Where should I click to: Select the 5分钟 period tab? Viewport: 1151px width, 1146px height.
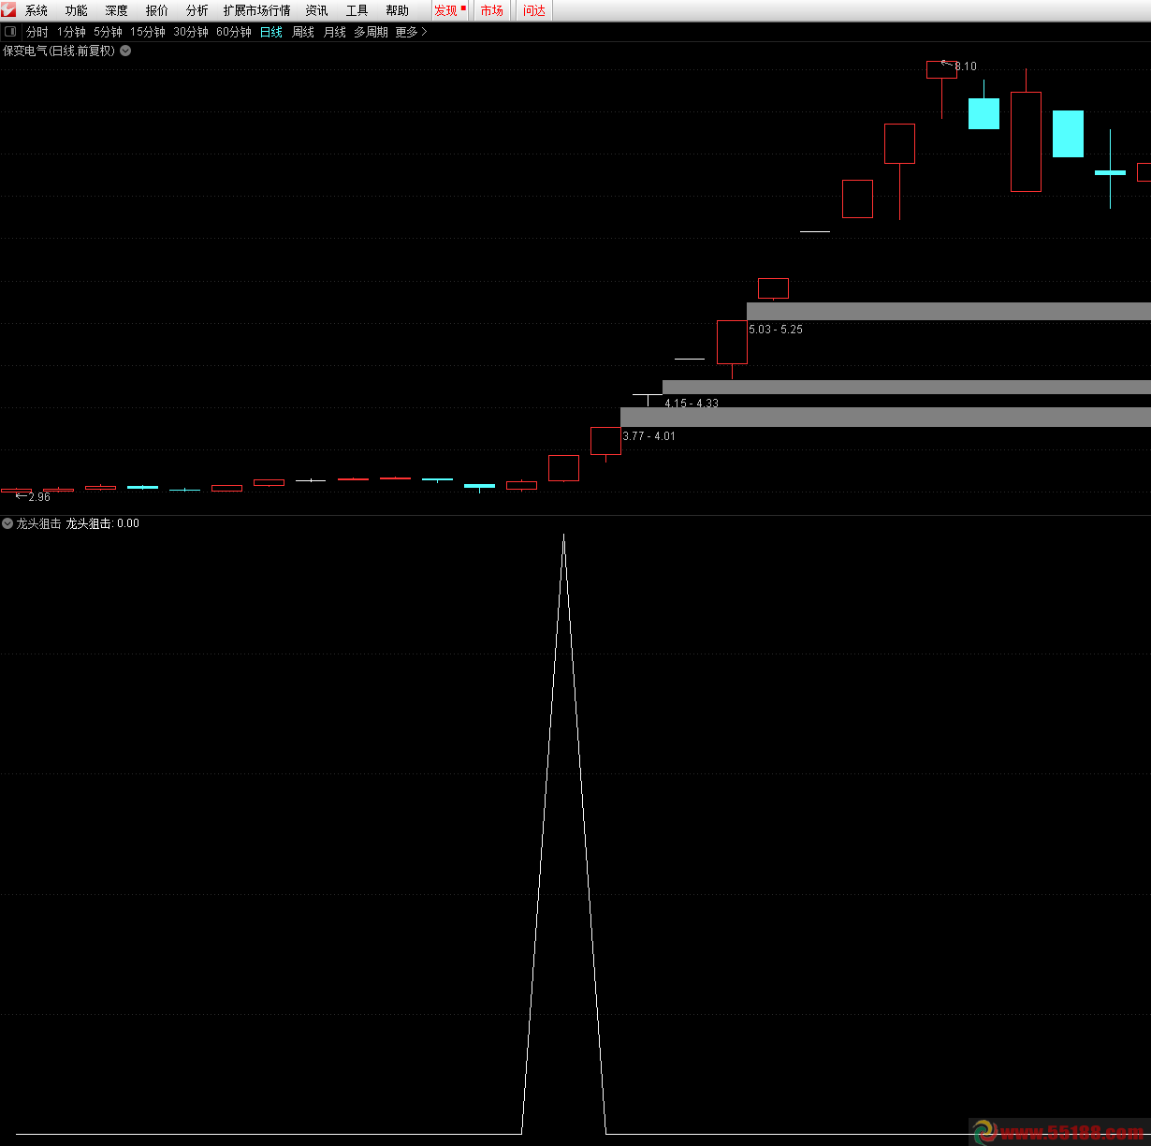coord(108,32)
